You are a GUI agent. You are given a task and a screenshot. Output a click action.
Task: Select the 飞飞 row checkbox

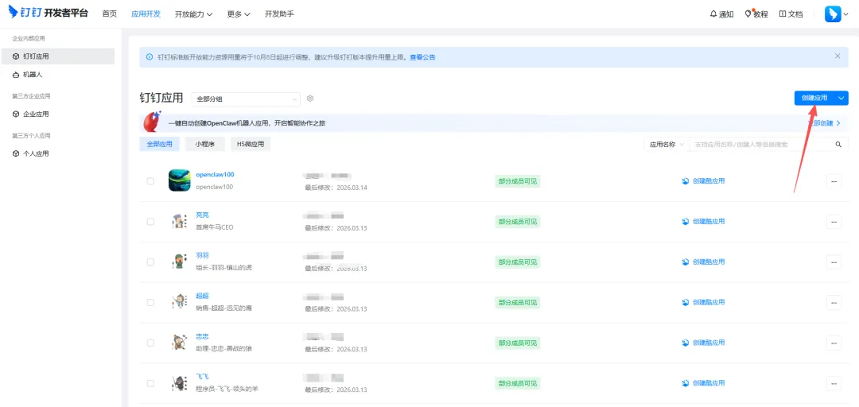point(150,383)
